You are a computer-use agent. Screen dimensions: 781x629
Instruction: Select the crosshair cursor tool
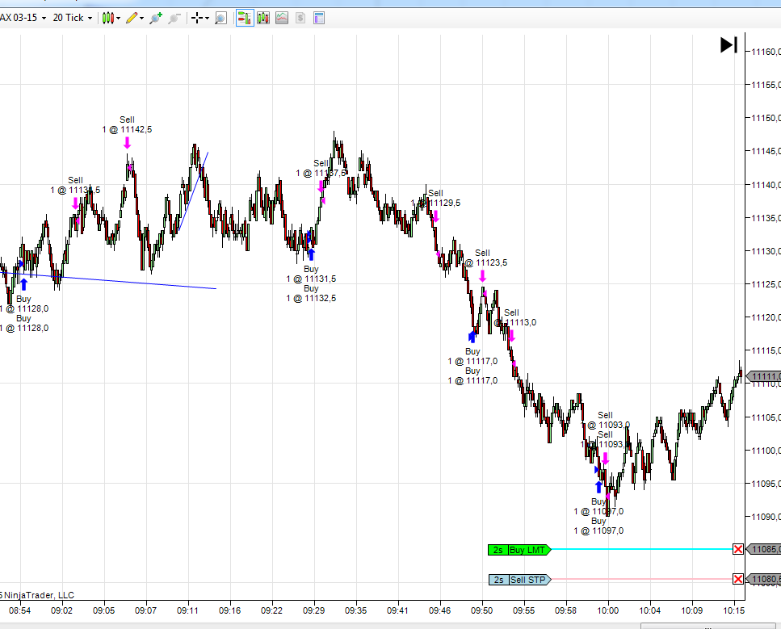(x=196, y=18)
